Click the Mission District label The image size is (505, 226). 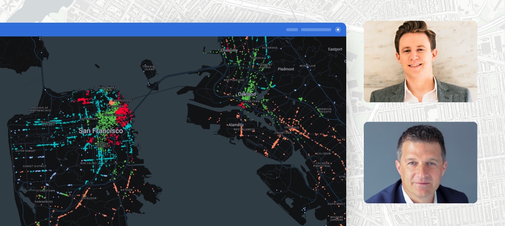102,145
